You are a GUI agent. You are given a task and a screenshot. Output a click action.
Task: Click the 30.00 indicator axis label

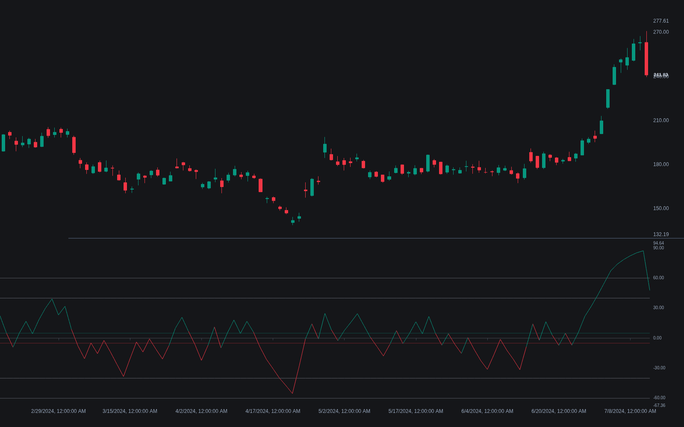(659, 308)
